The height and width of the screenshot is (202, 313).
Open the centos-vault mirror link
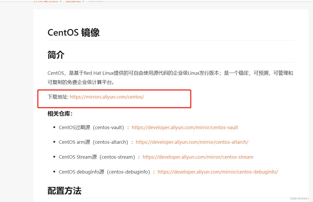(185, 127)
